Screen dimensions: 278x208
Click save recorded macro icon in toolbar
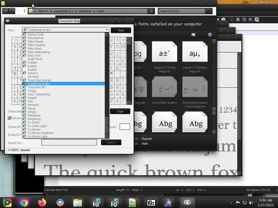257,19
